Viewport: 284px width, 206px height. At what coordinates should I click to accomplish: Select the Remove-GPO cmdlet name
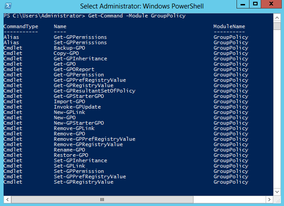pyautogui.click(x=69, y=134)
